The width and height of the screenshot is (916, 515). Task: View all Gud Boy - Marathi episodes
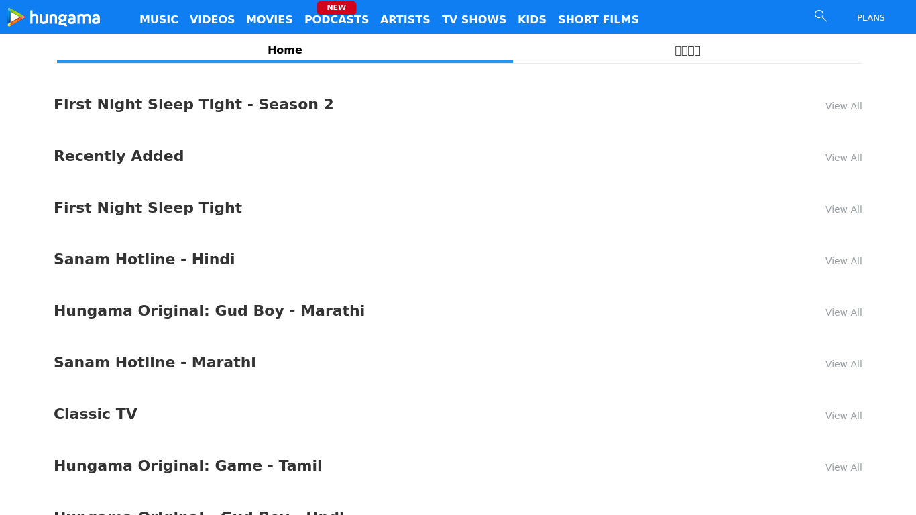843,312
